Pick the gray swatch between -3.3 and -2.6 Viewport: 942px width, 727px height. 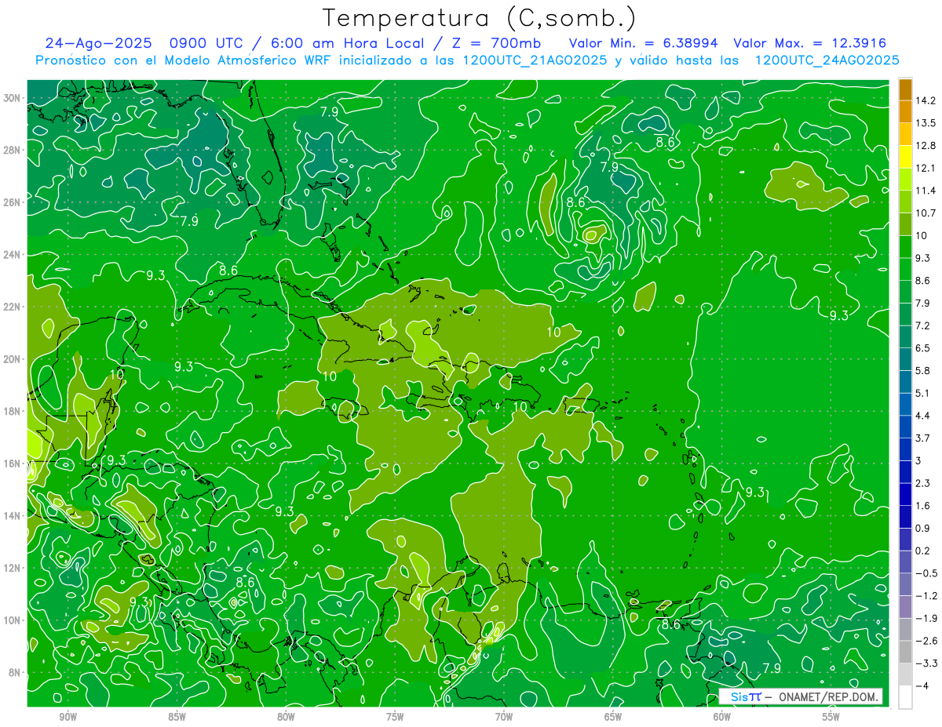(905, 652)
